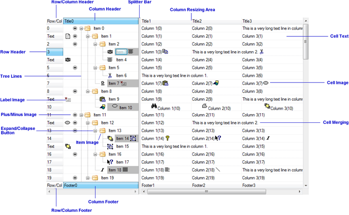The image size is (349, 215).
Task: Click the yellow squares icon beside Item 14
Action: (x=110, y=139)
